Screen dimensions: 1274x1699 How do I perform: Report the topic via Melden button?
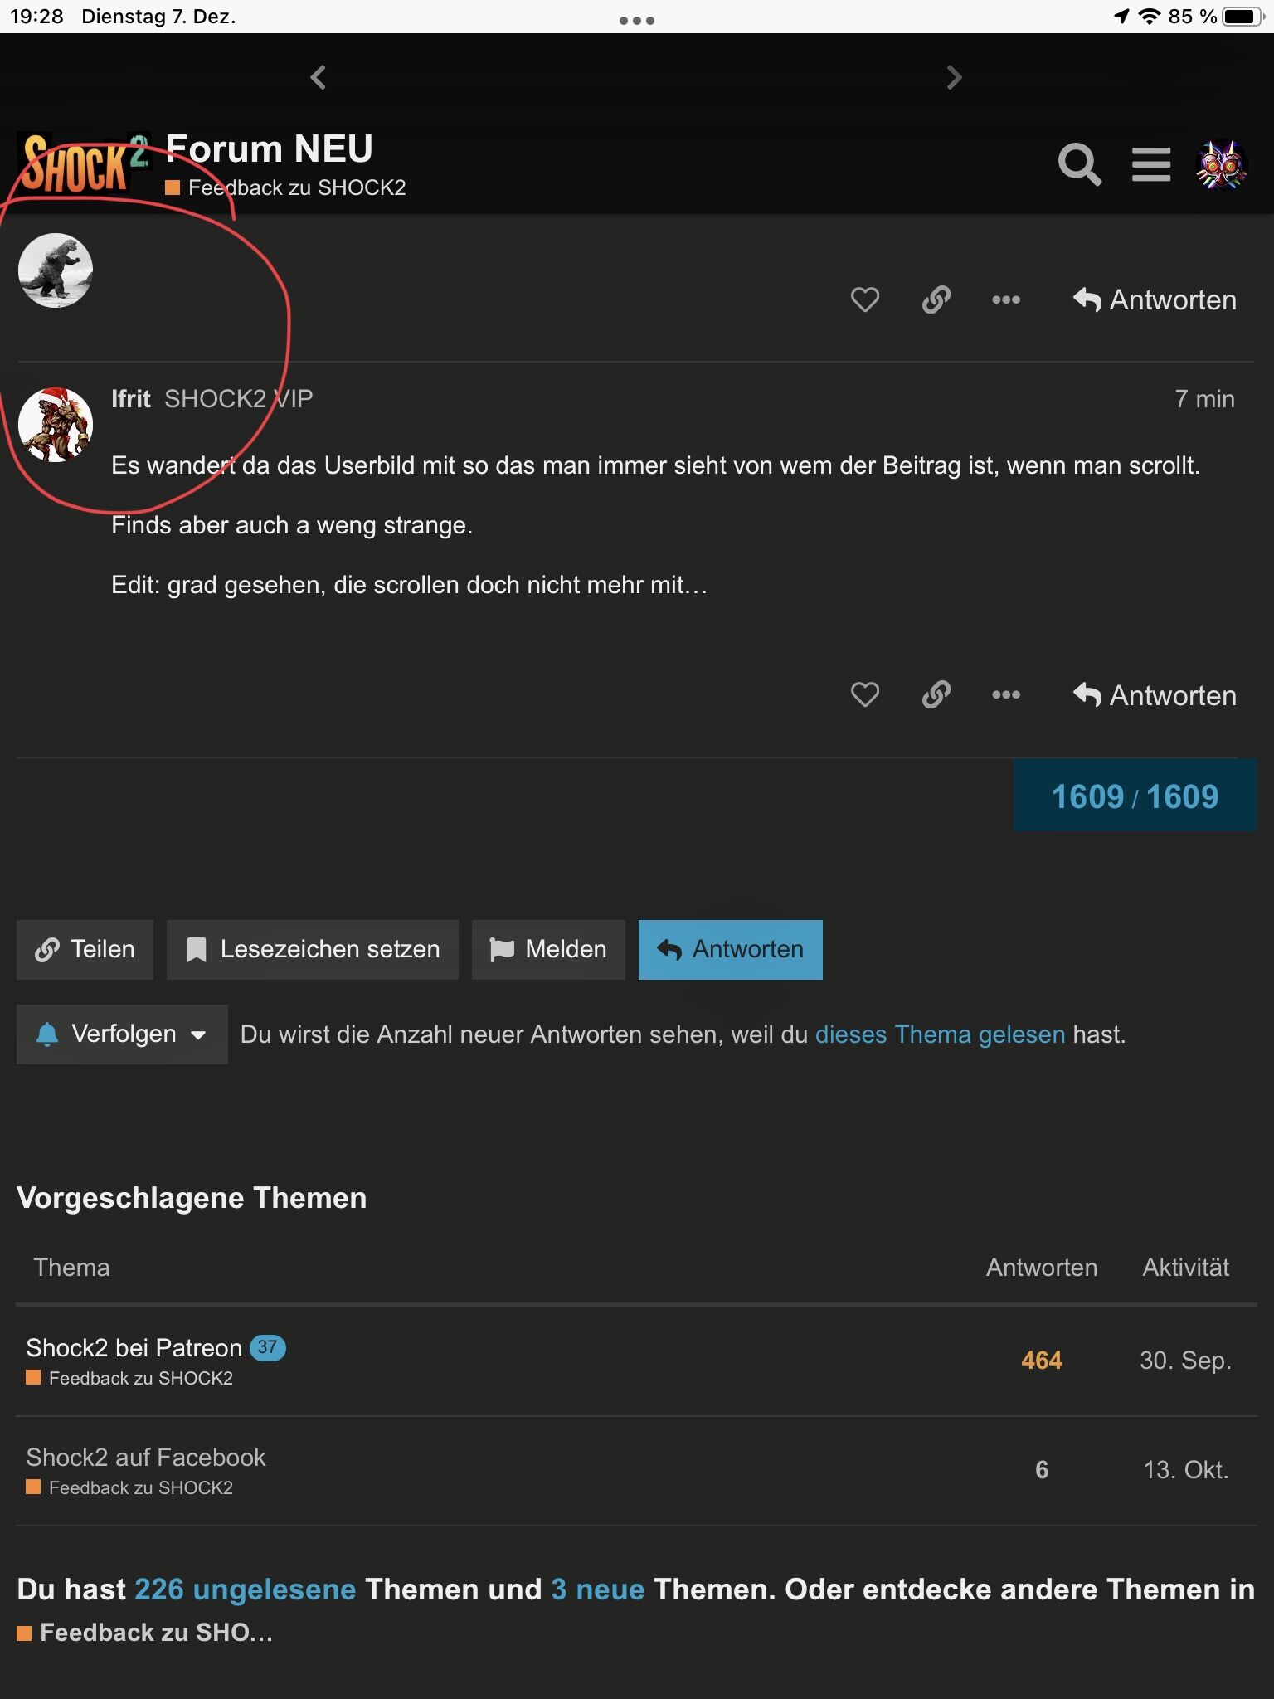pos(548,950)
